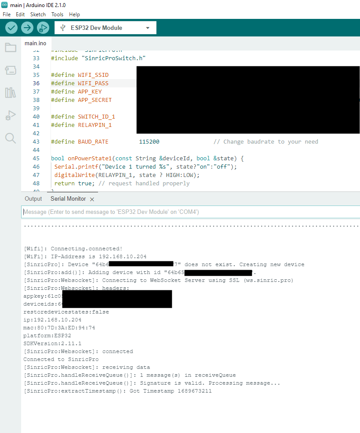360x433 pixels.
Task: Open the Sketch menu
Action: click(38, 14)
